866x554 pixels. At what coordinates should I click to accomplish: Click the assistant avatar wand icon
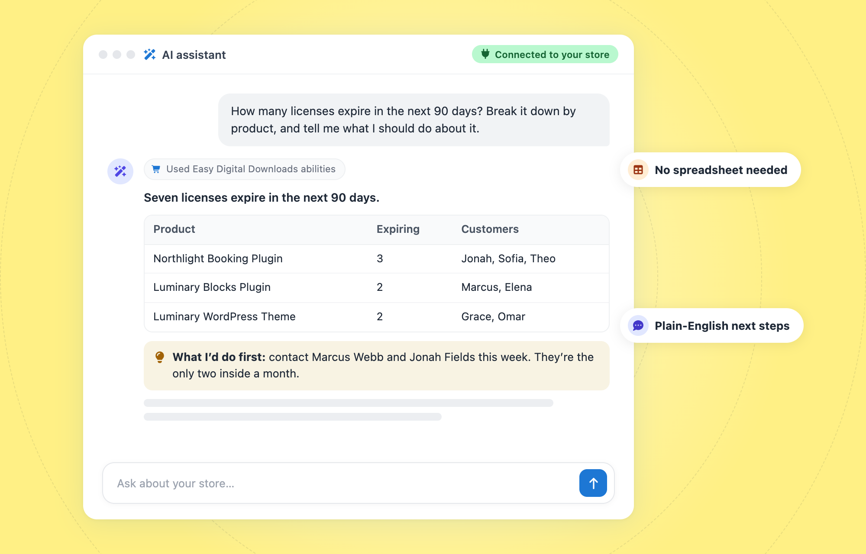coord(120,171)
